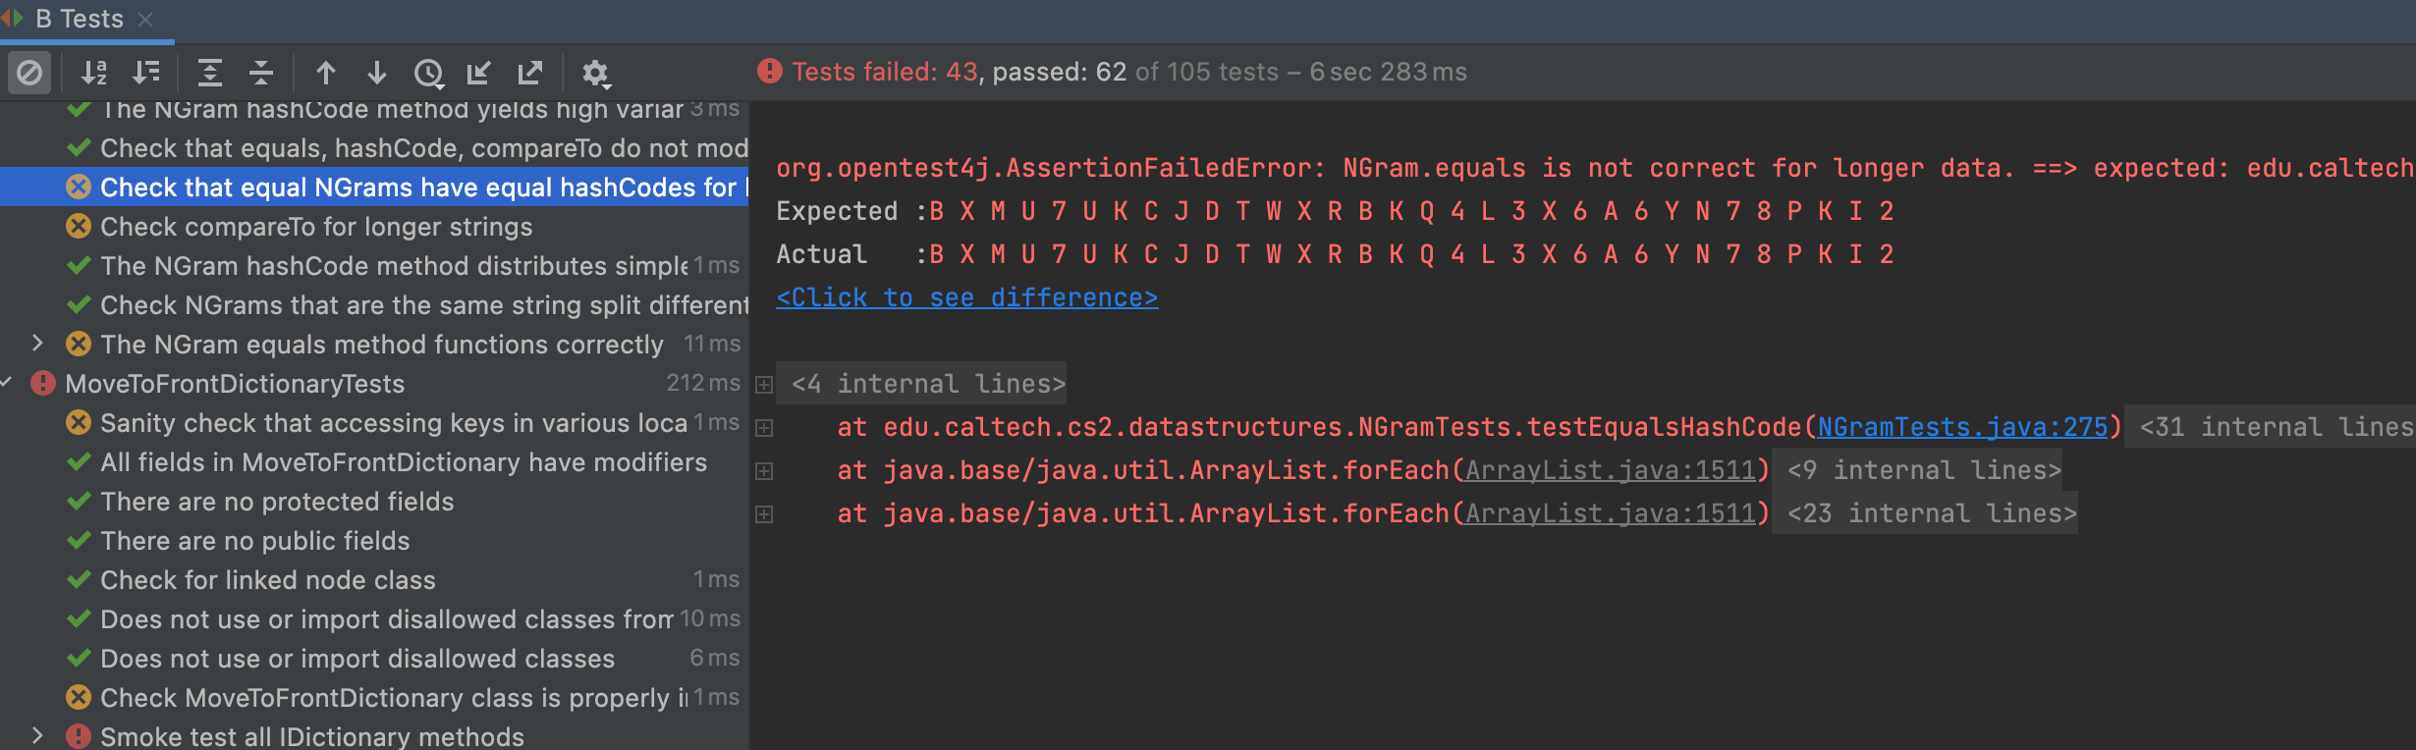The height and width of the screenshot is (750, 2416).
Task: Toggle the show ignored tests button
Action: [29, 73]
